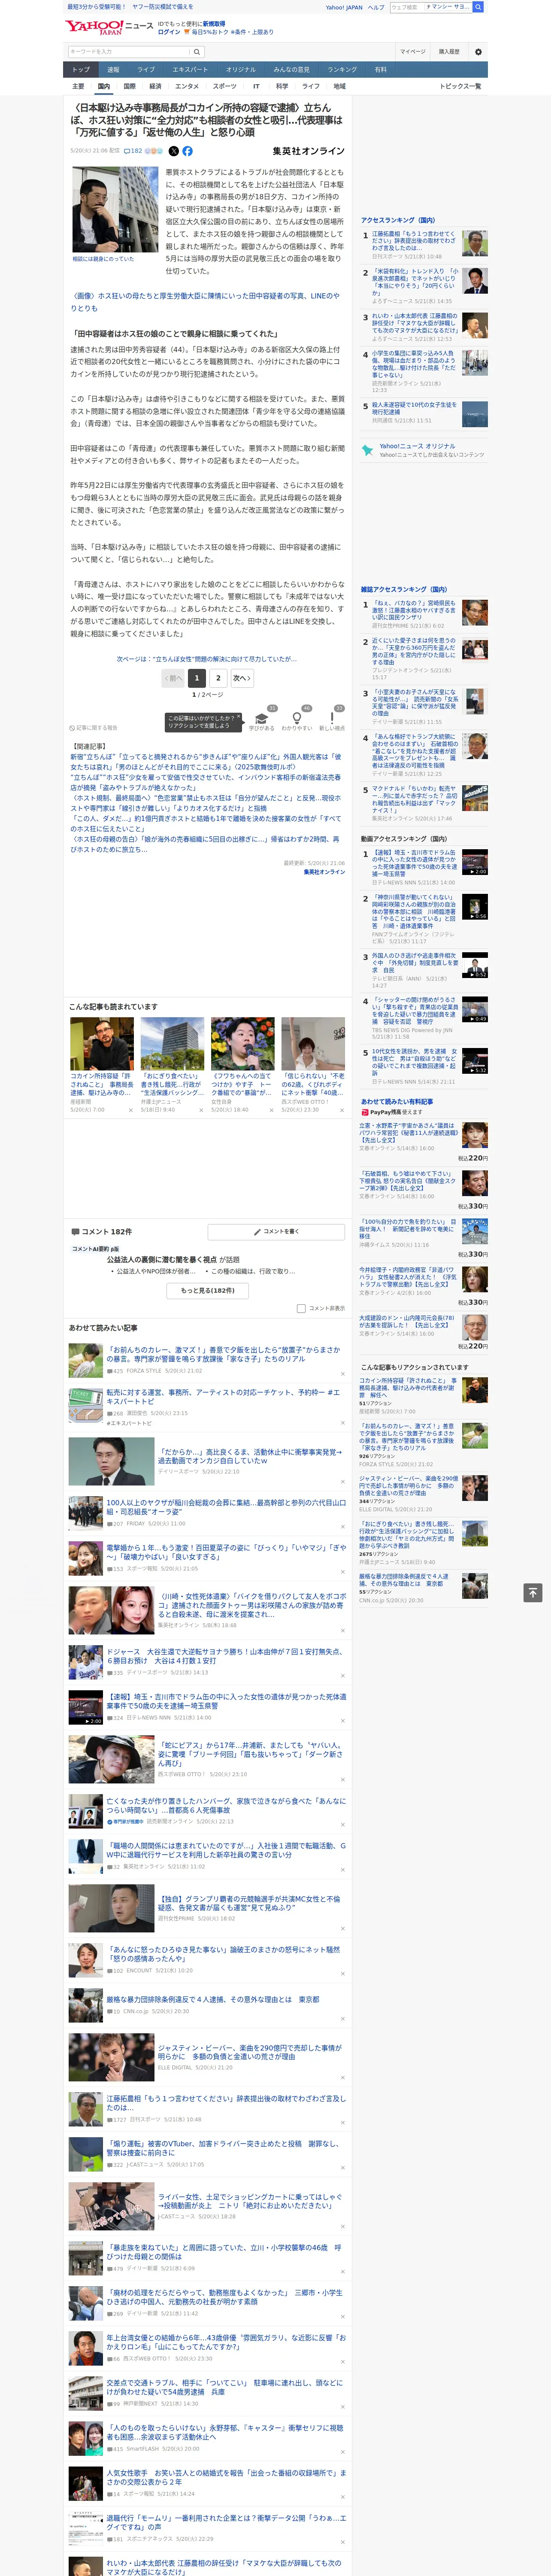This screenshot has height=2576, width=551.
Task: Open the ライブ main tab
Action: 146,70
